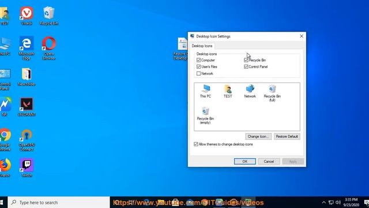
Task: Confirm the dialog with OK
Action: click(x=244, y=161)
